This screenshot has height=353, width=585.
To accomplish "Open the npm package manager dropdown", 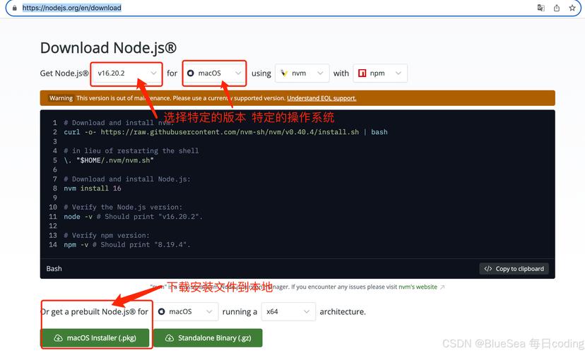I will pos(380,73).
